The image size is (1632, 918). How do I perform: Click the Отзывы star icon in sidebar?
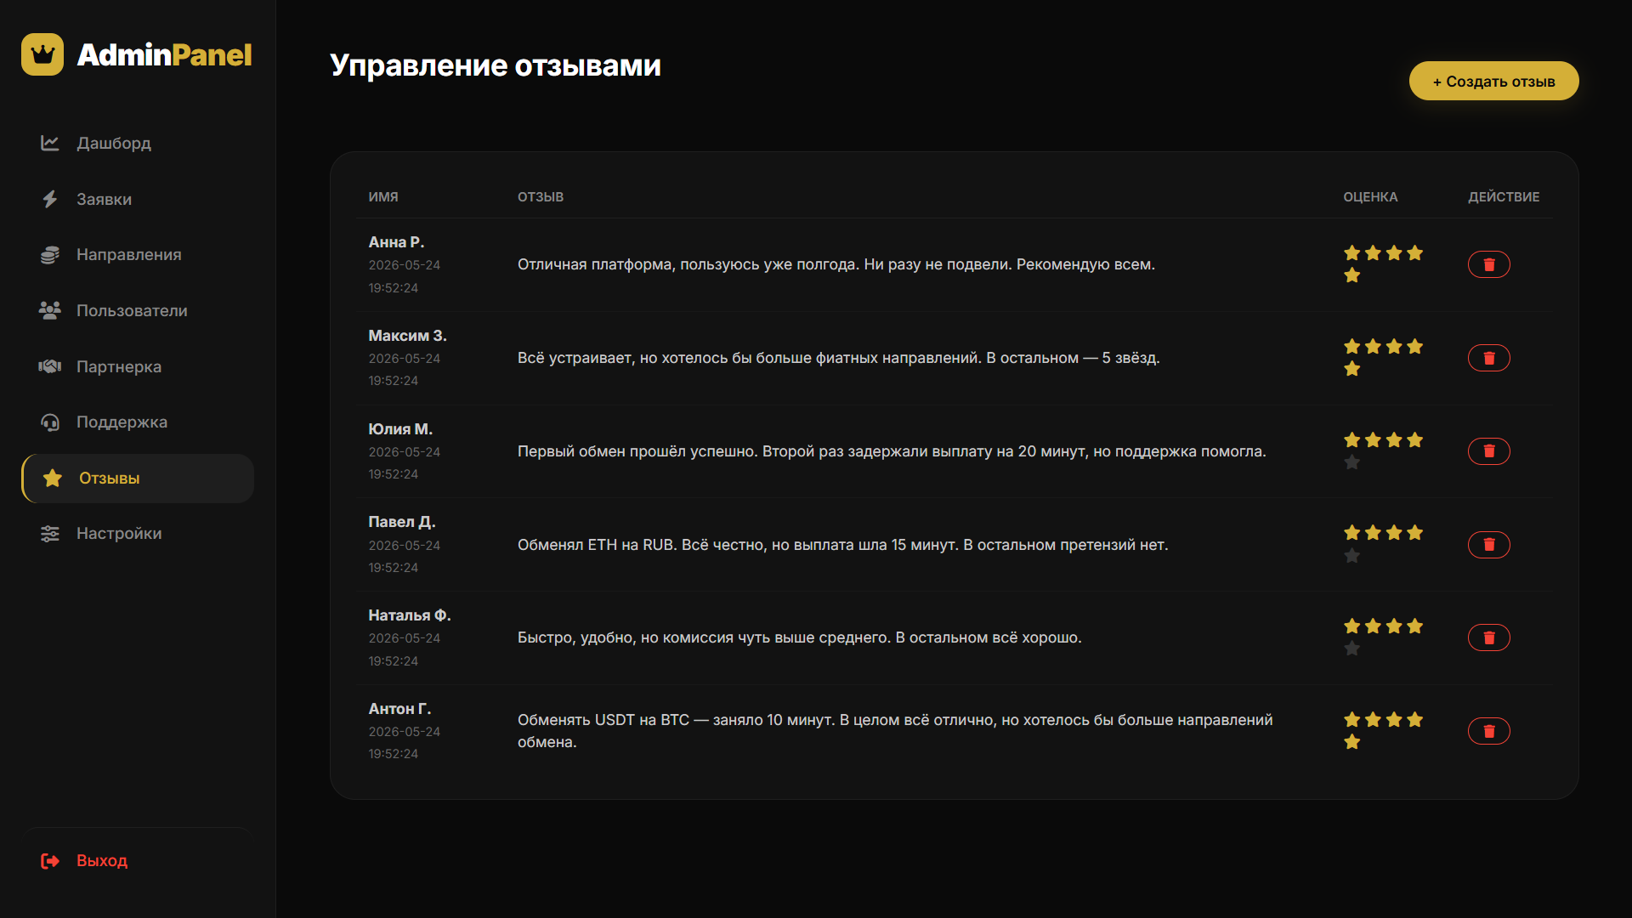pos(53,478)
